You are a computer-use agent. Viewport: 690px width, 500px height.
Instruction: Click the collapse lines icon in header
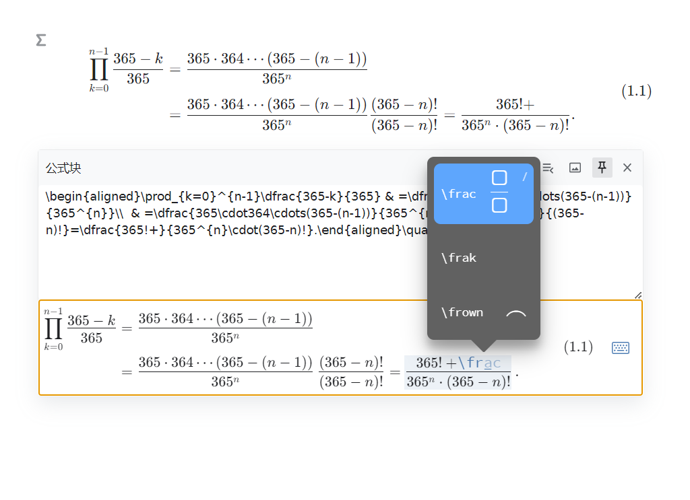pos(548,168)
